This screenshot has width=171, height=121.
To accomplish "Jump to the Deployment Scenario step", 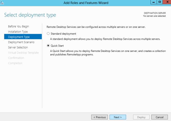I will (21, 42).
